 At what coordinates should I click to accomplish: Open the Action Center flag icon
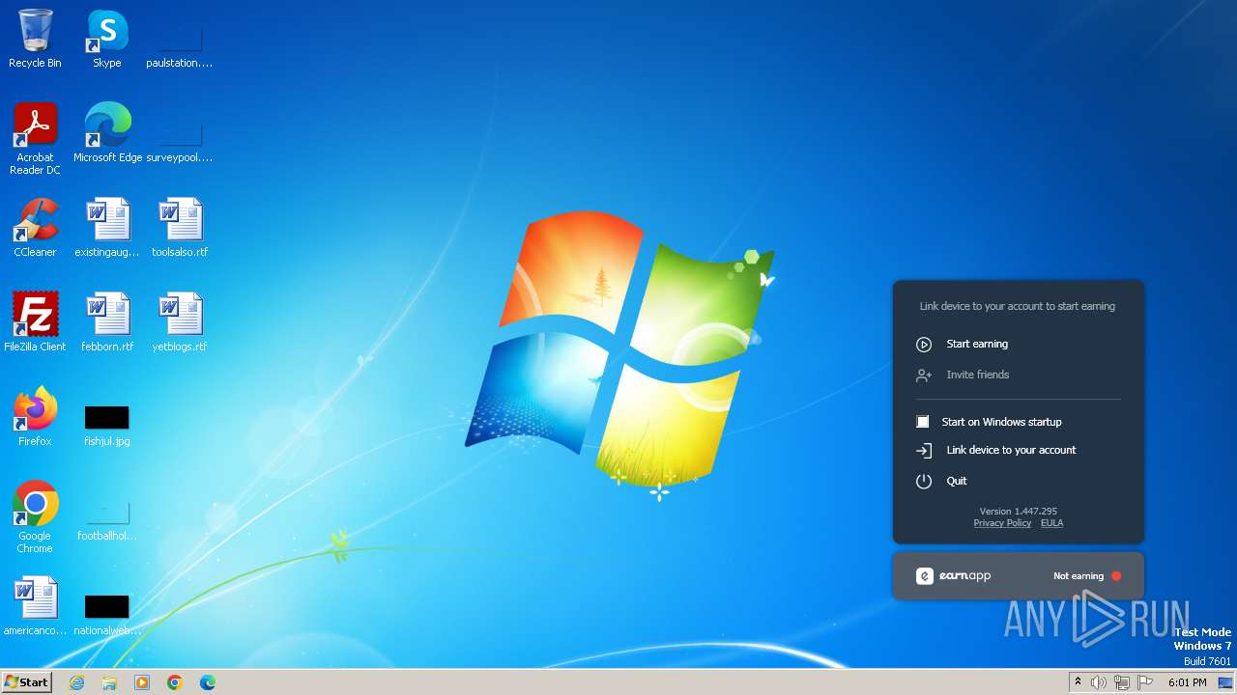tap(1145, 682)
